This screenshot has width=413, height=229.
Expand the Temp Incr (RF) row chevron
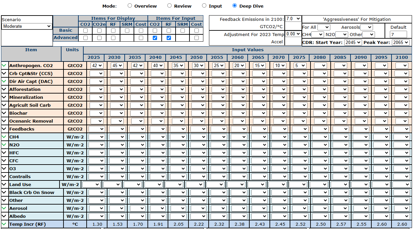(4, 224)
